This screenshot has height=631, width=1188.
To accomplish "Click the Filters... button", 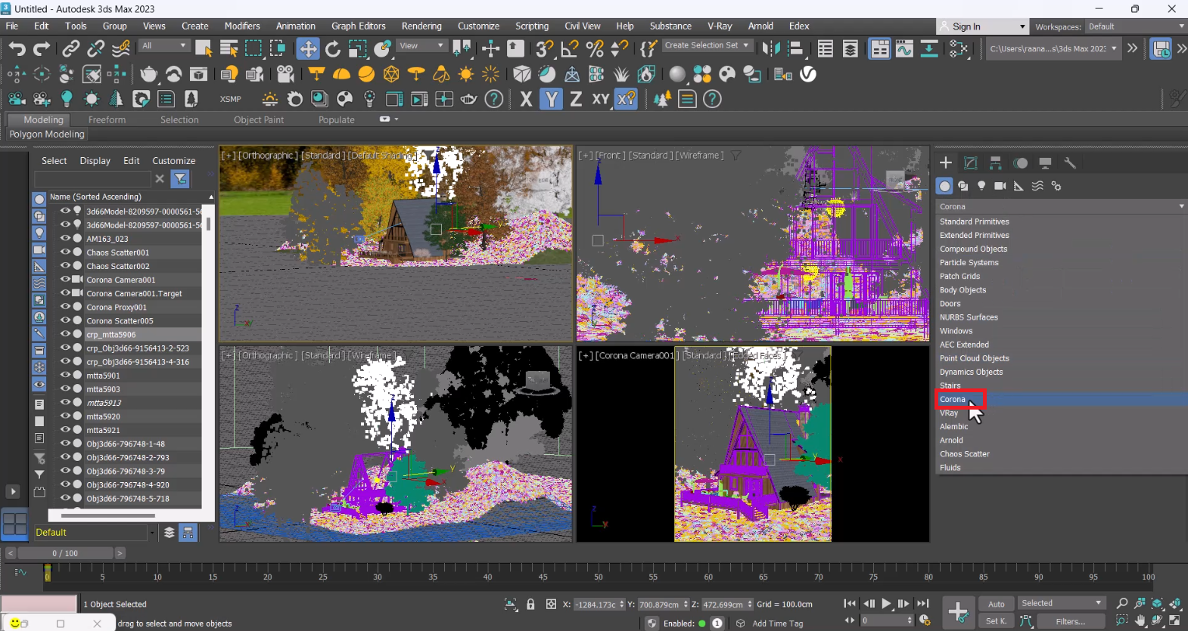I will [x=1070, y=621].
